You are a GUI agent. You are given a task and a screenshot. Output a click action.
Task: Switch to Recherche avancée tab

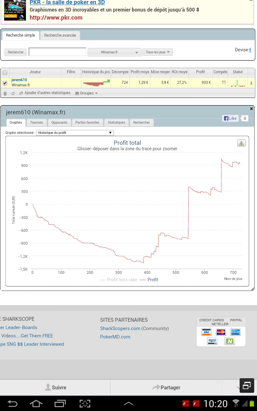(60, 35)
